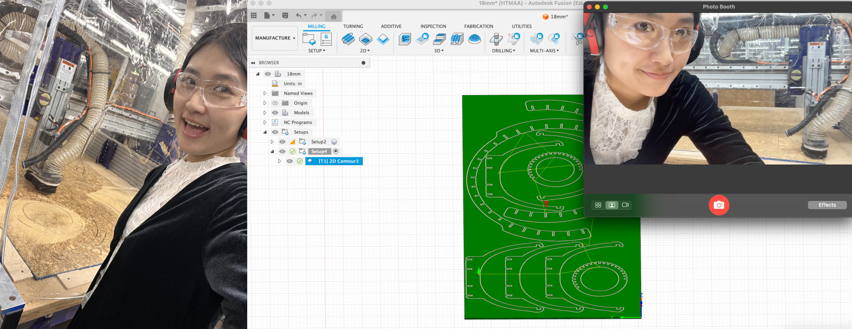
Task: Take a photo with red camera button
Action: click(719, 205)
